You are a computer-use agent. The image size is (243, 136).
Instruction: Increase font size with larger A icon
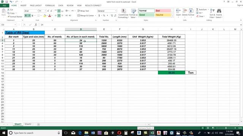click(48, 11)
